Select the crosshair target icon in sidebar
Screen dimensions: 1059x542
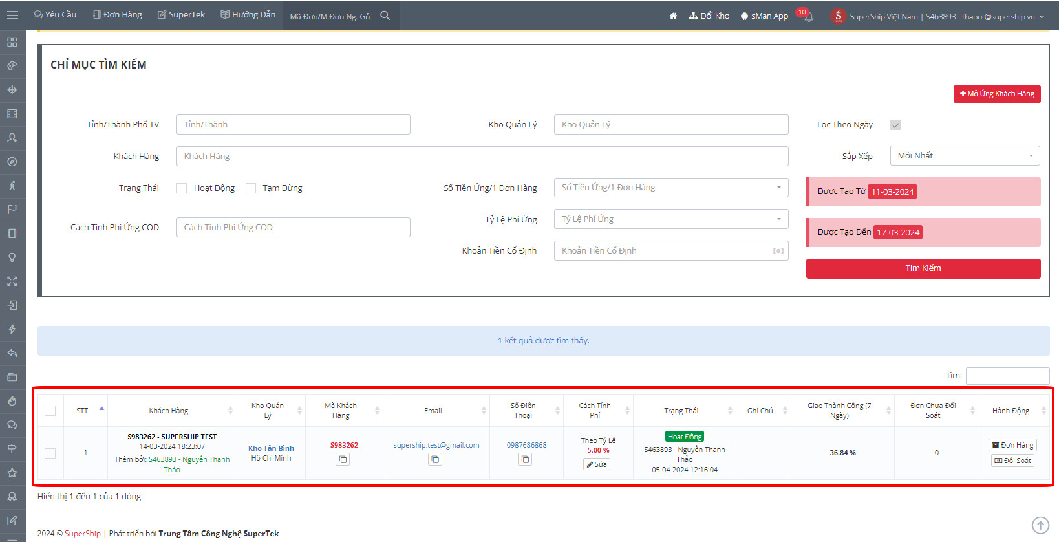(x=12, y=90)
